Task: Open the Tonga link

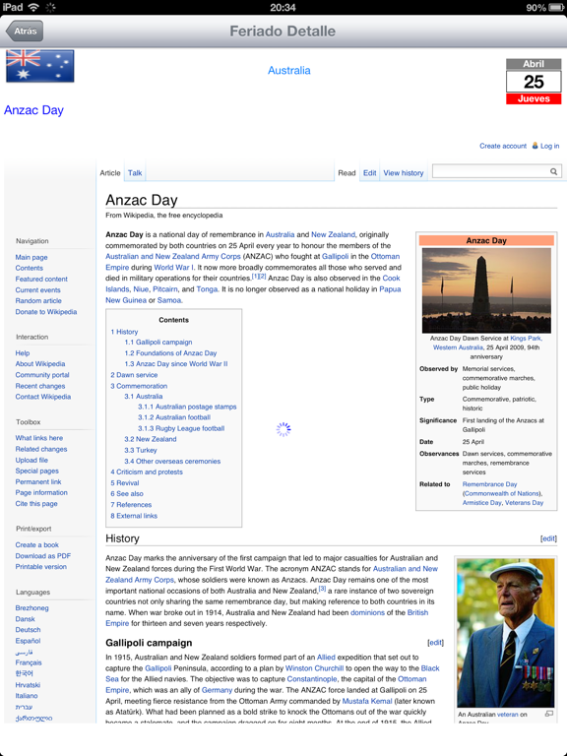Action: pos(207,288)
